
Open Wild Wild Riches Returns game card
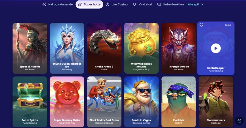click(141, 48)
